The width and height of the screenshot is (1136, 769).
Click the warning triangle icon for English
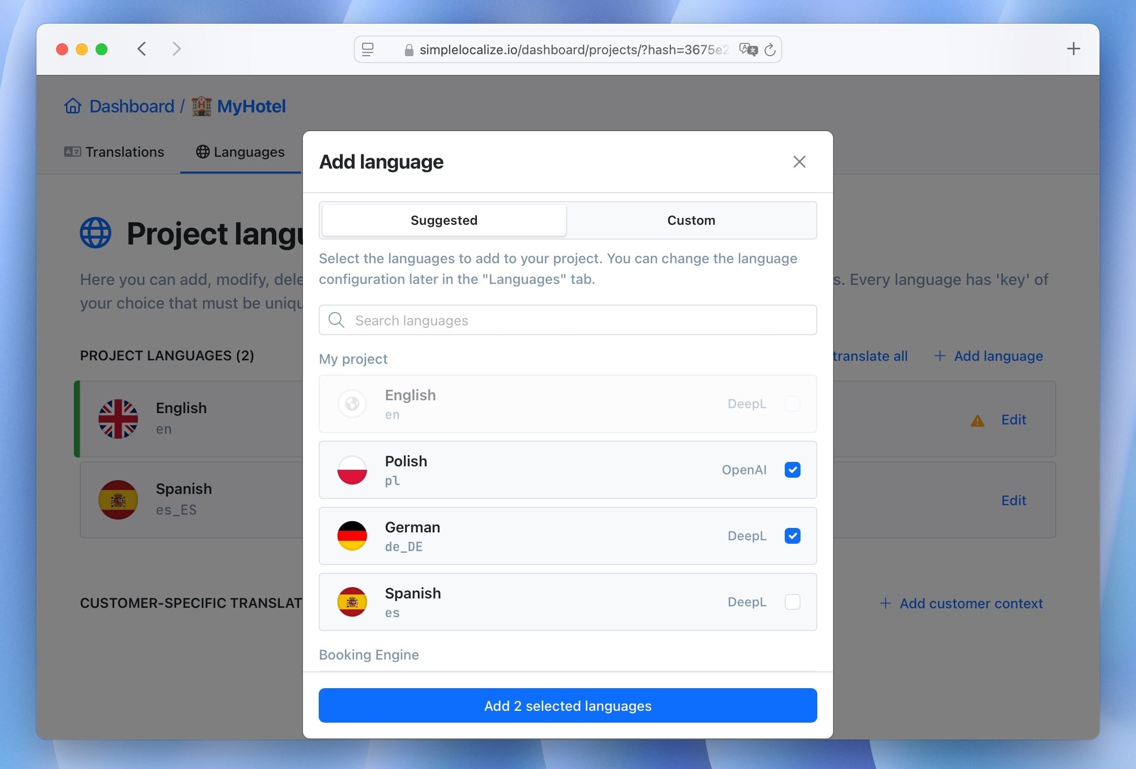[977, 420]
